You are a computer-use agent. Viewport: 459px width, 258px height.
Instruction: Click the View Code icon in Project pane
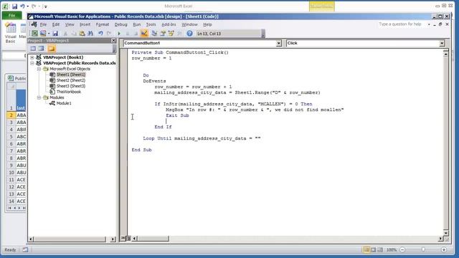click(x=33, y=49)
